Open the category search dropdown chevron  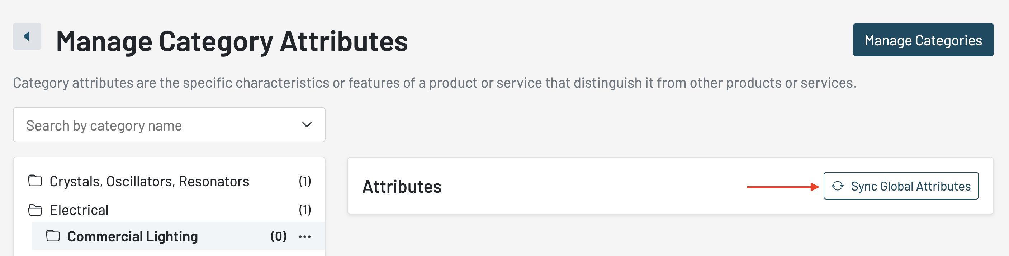coord(307,125)
